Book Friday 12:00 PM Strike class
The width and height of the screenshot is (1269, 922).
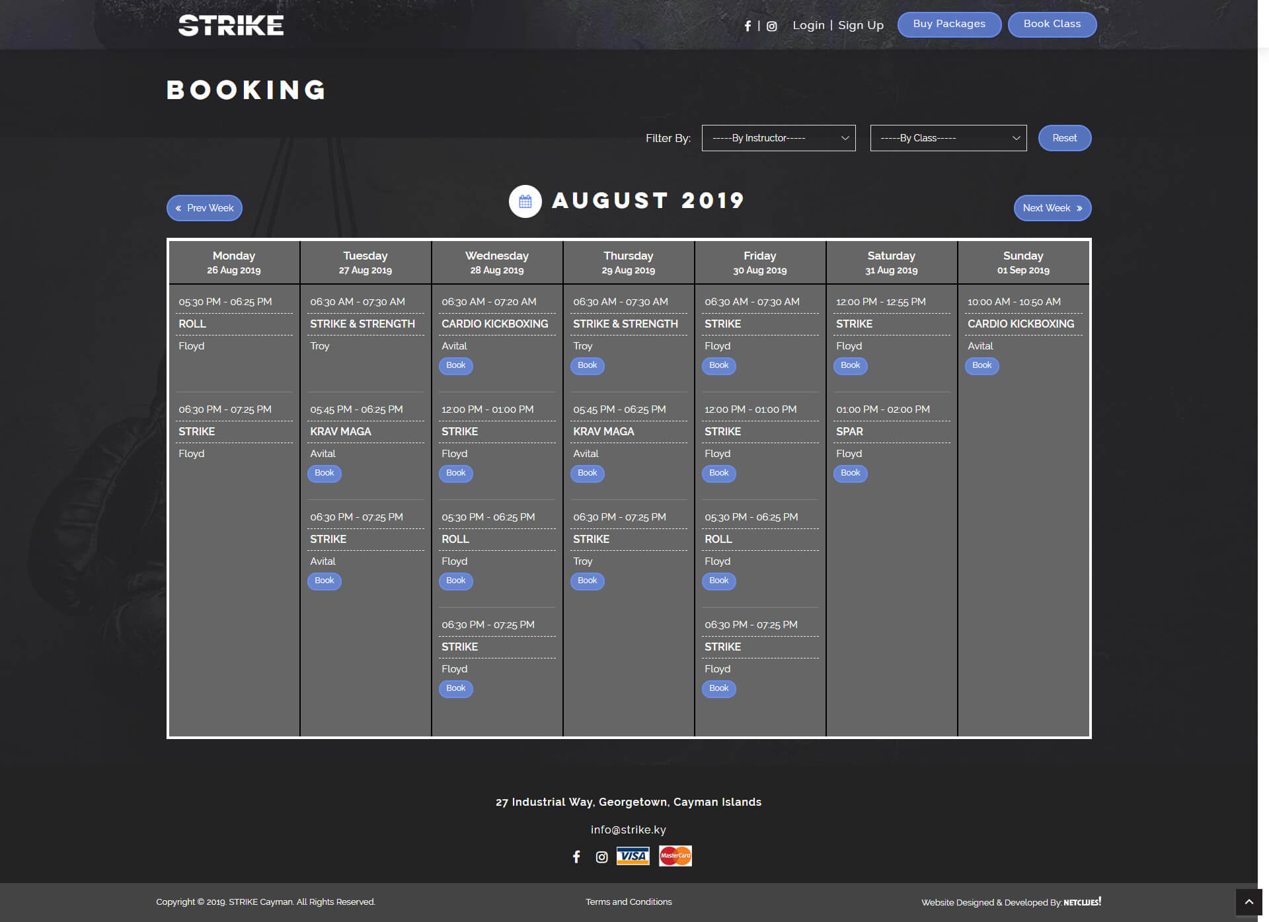point(719,473)
